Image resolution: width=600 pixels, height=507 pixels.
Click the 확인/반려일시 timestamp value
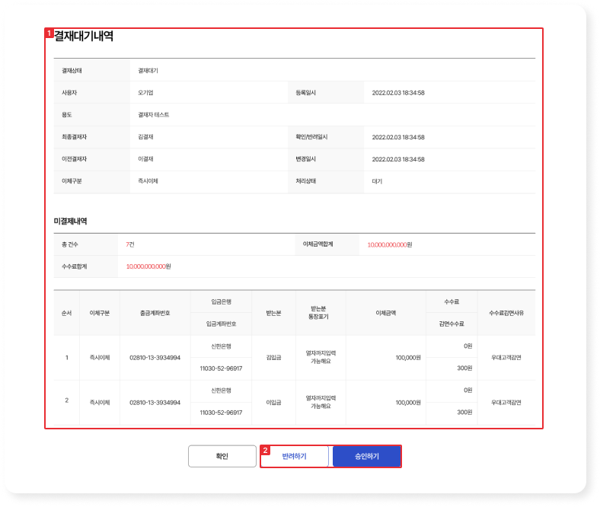(x=398, y=137)
